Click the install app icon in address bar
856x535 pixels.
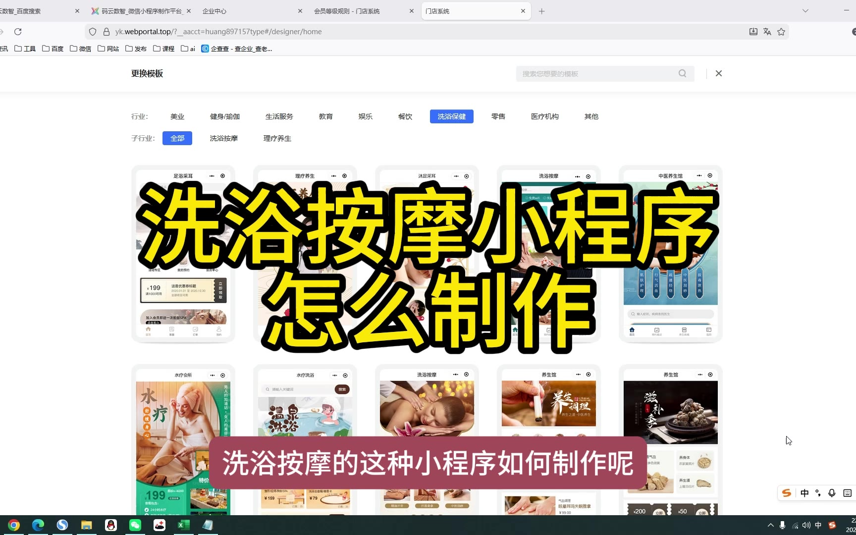click(753, 32)
